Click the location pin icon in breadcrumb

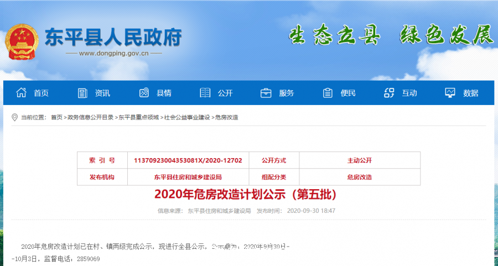(x=14, y=117)
